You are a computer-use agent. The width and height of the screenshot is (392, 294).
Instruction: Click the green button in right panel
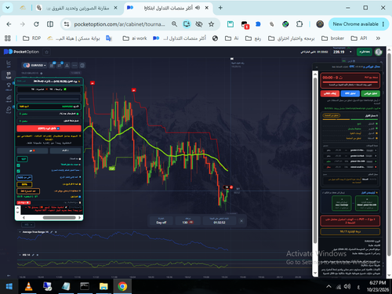370,93
